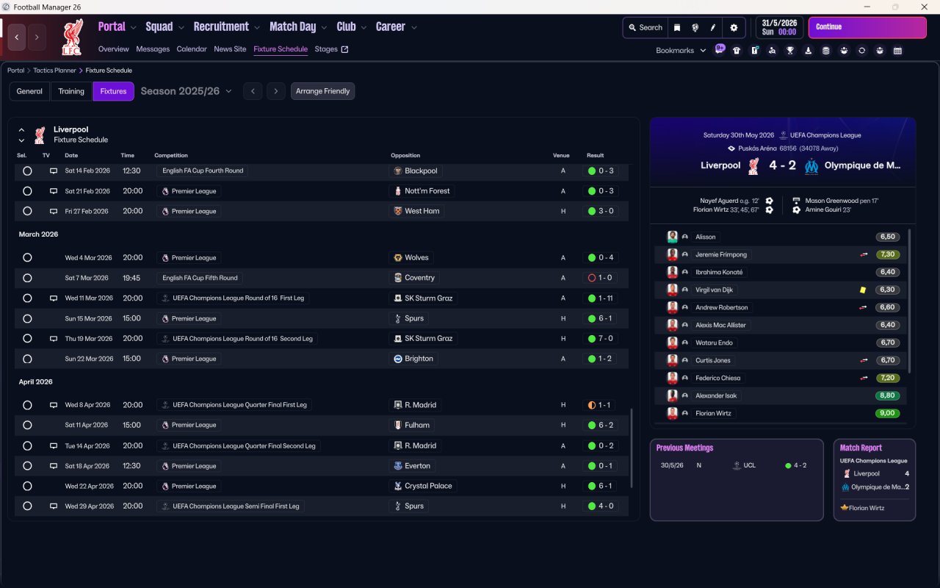Click the training cone shortcut icon
This screenshot has height=588, width=940.
pos(808,51)
